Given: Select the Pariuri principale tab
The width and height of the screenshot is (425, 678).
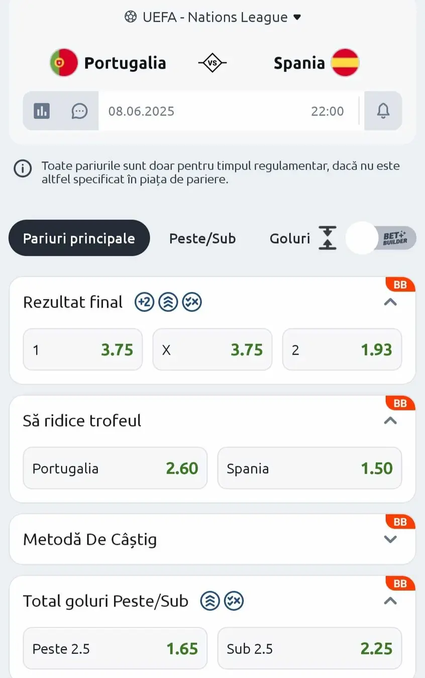Looking at the screenshot, I should 79,238.
